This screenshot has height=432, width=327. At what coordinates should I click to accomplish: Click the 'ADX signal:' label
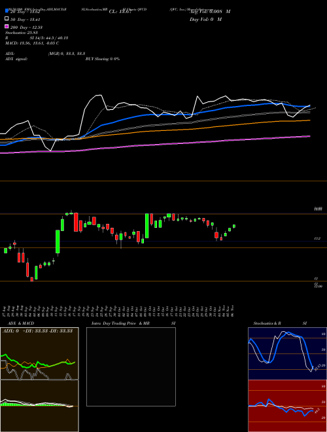pos(16,59)
